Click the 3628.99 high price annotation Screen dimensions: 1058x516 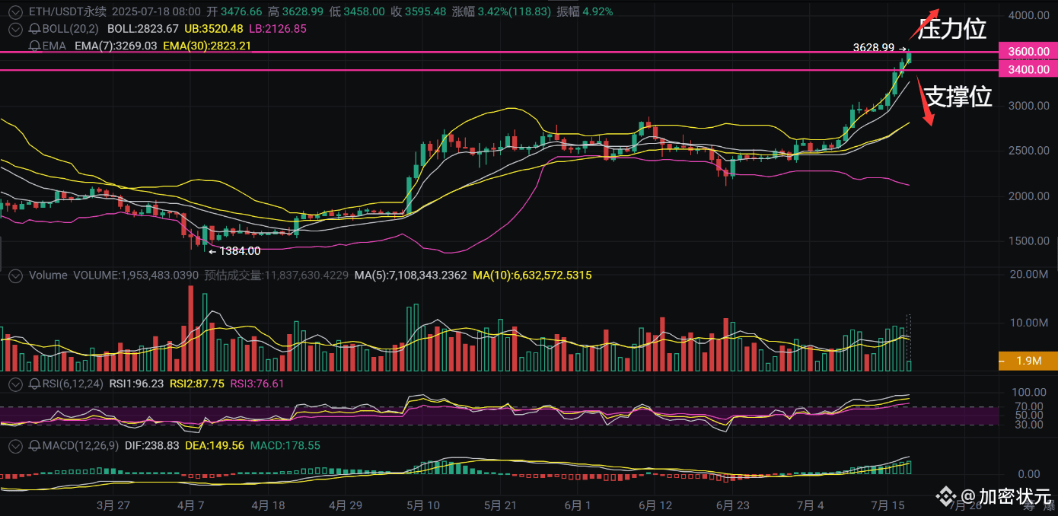point(875,47)
